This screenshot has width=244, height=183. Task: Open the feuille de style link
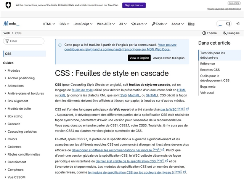point(82,90)
